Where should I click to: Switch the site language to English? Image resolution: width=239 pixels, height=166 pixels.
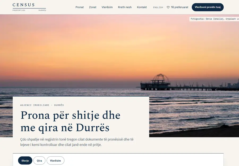coord(158,7)
